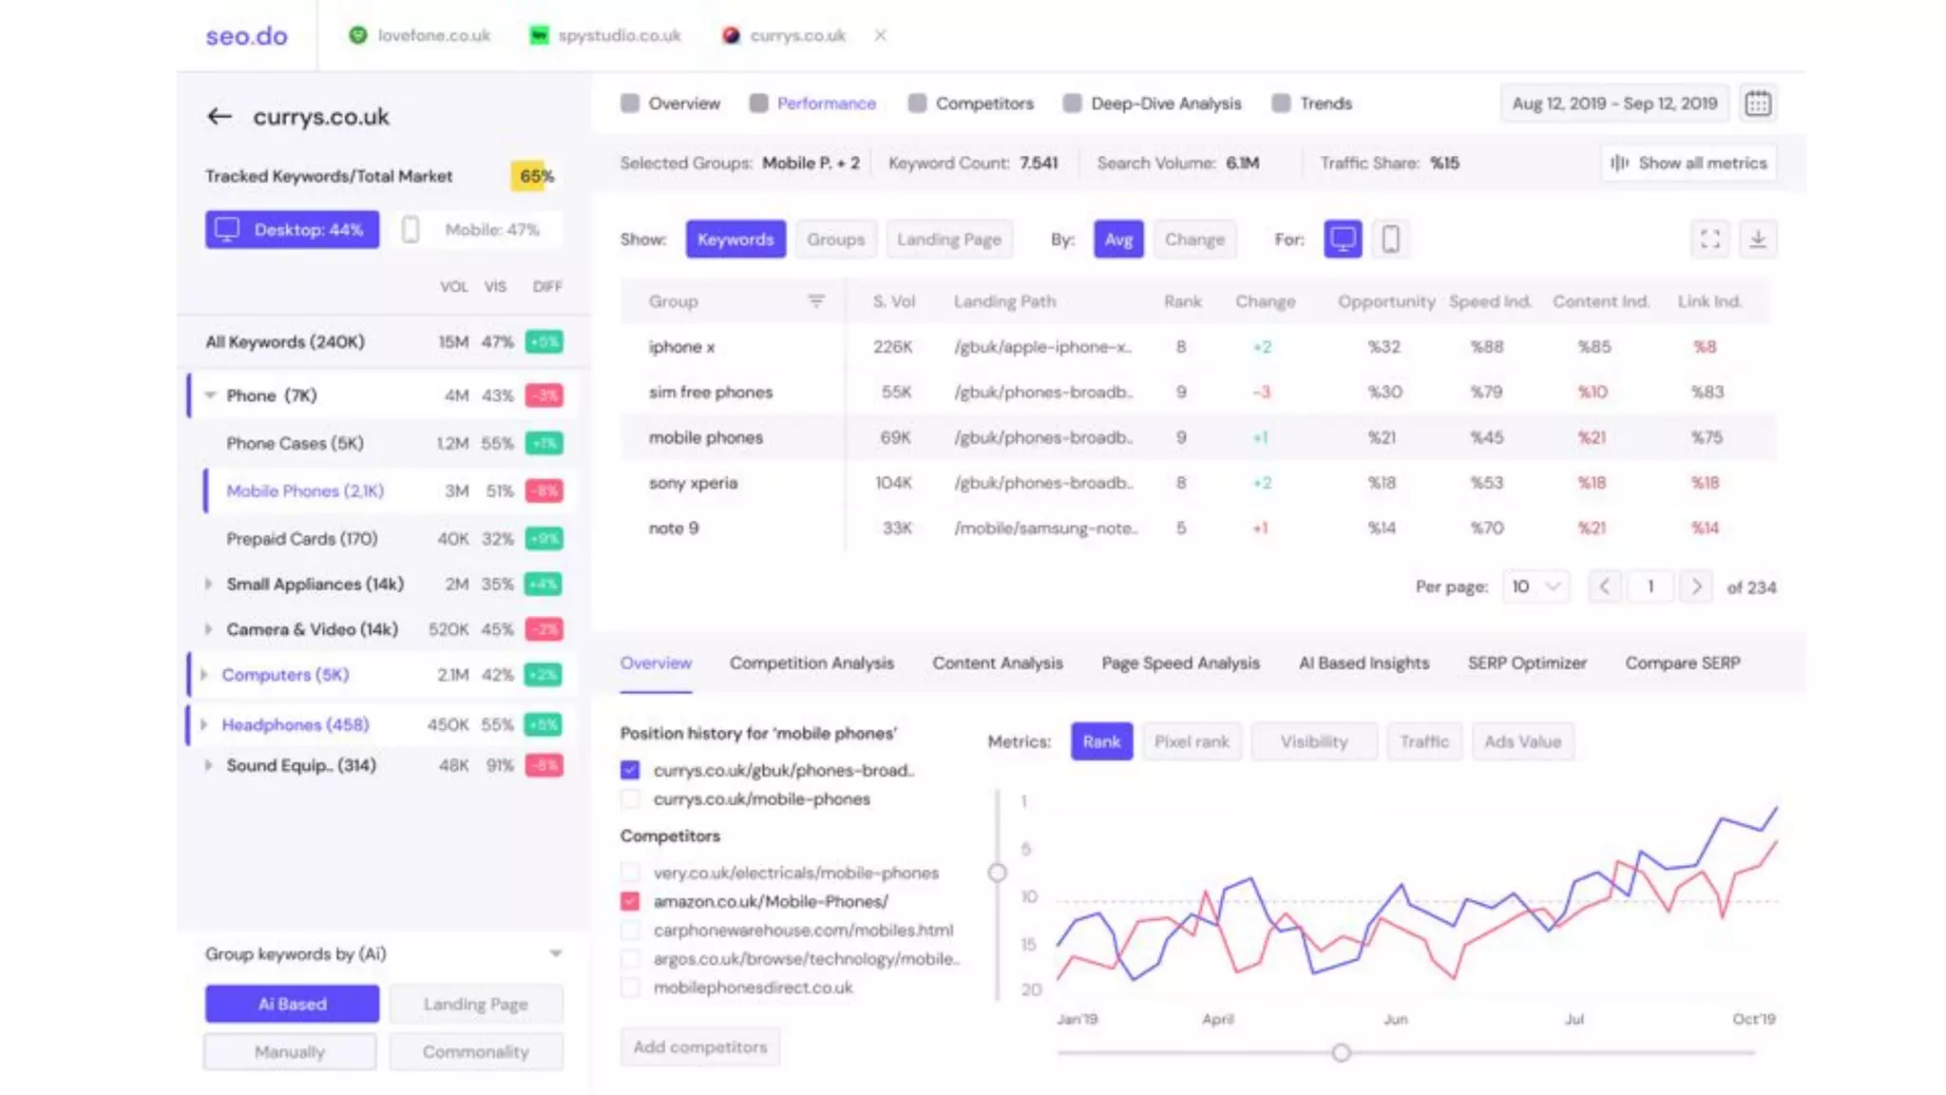Select the mobile device icon in For
This screenshot has width=1946, height=1095.
[1390, 240]
